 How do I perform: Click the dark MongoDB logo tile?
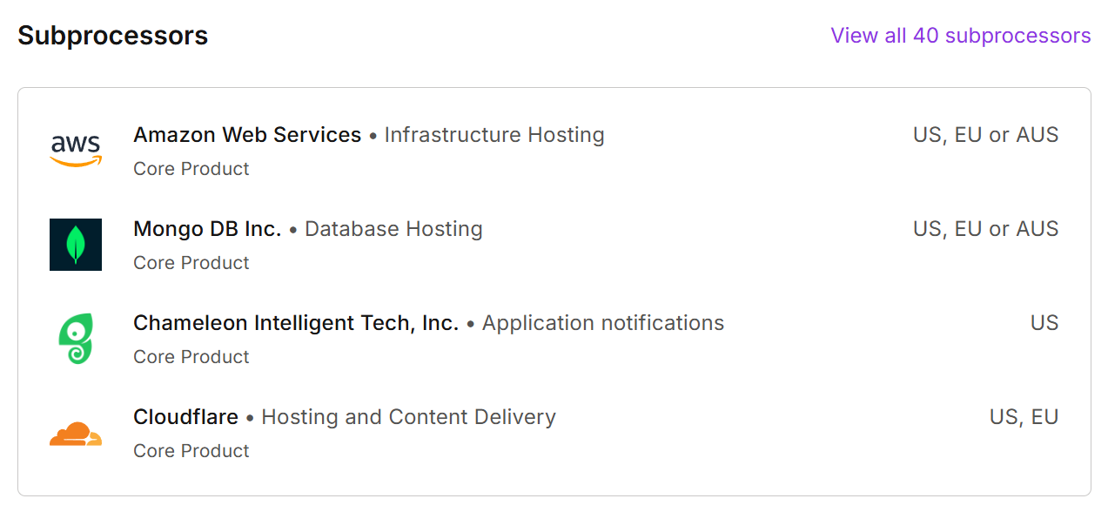tap(76, 245)
